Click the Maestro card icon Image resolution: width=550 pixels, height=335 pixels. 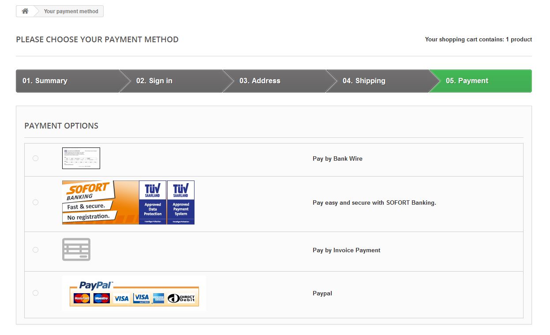101,298
